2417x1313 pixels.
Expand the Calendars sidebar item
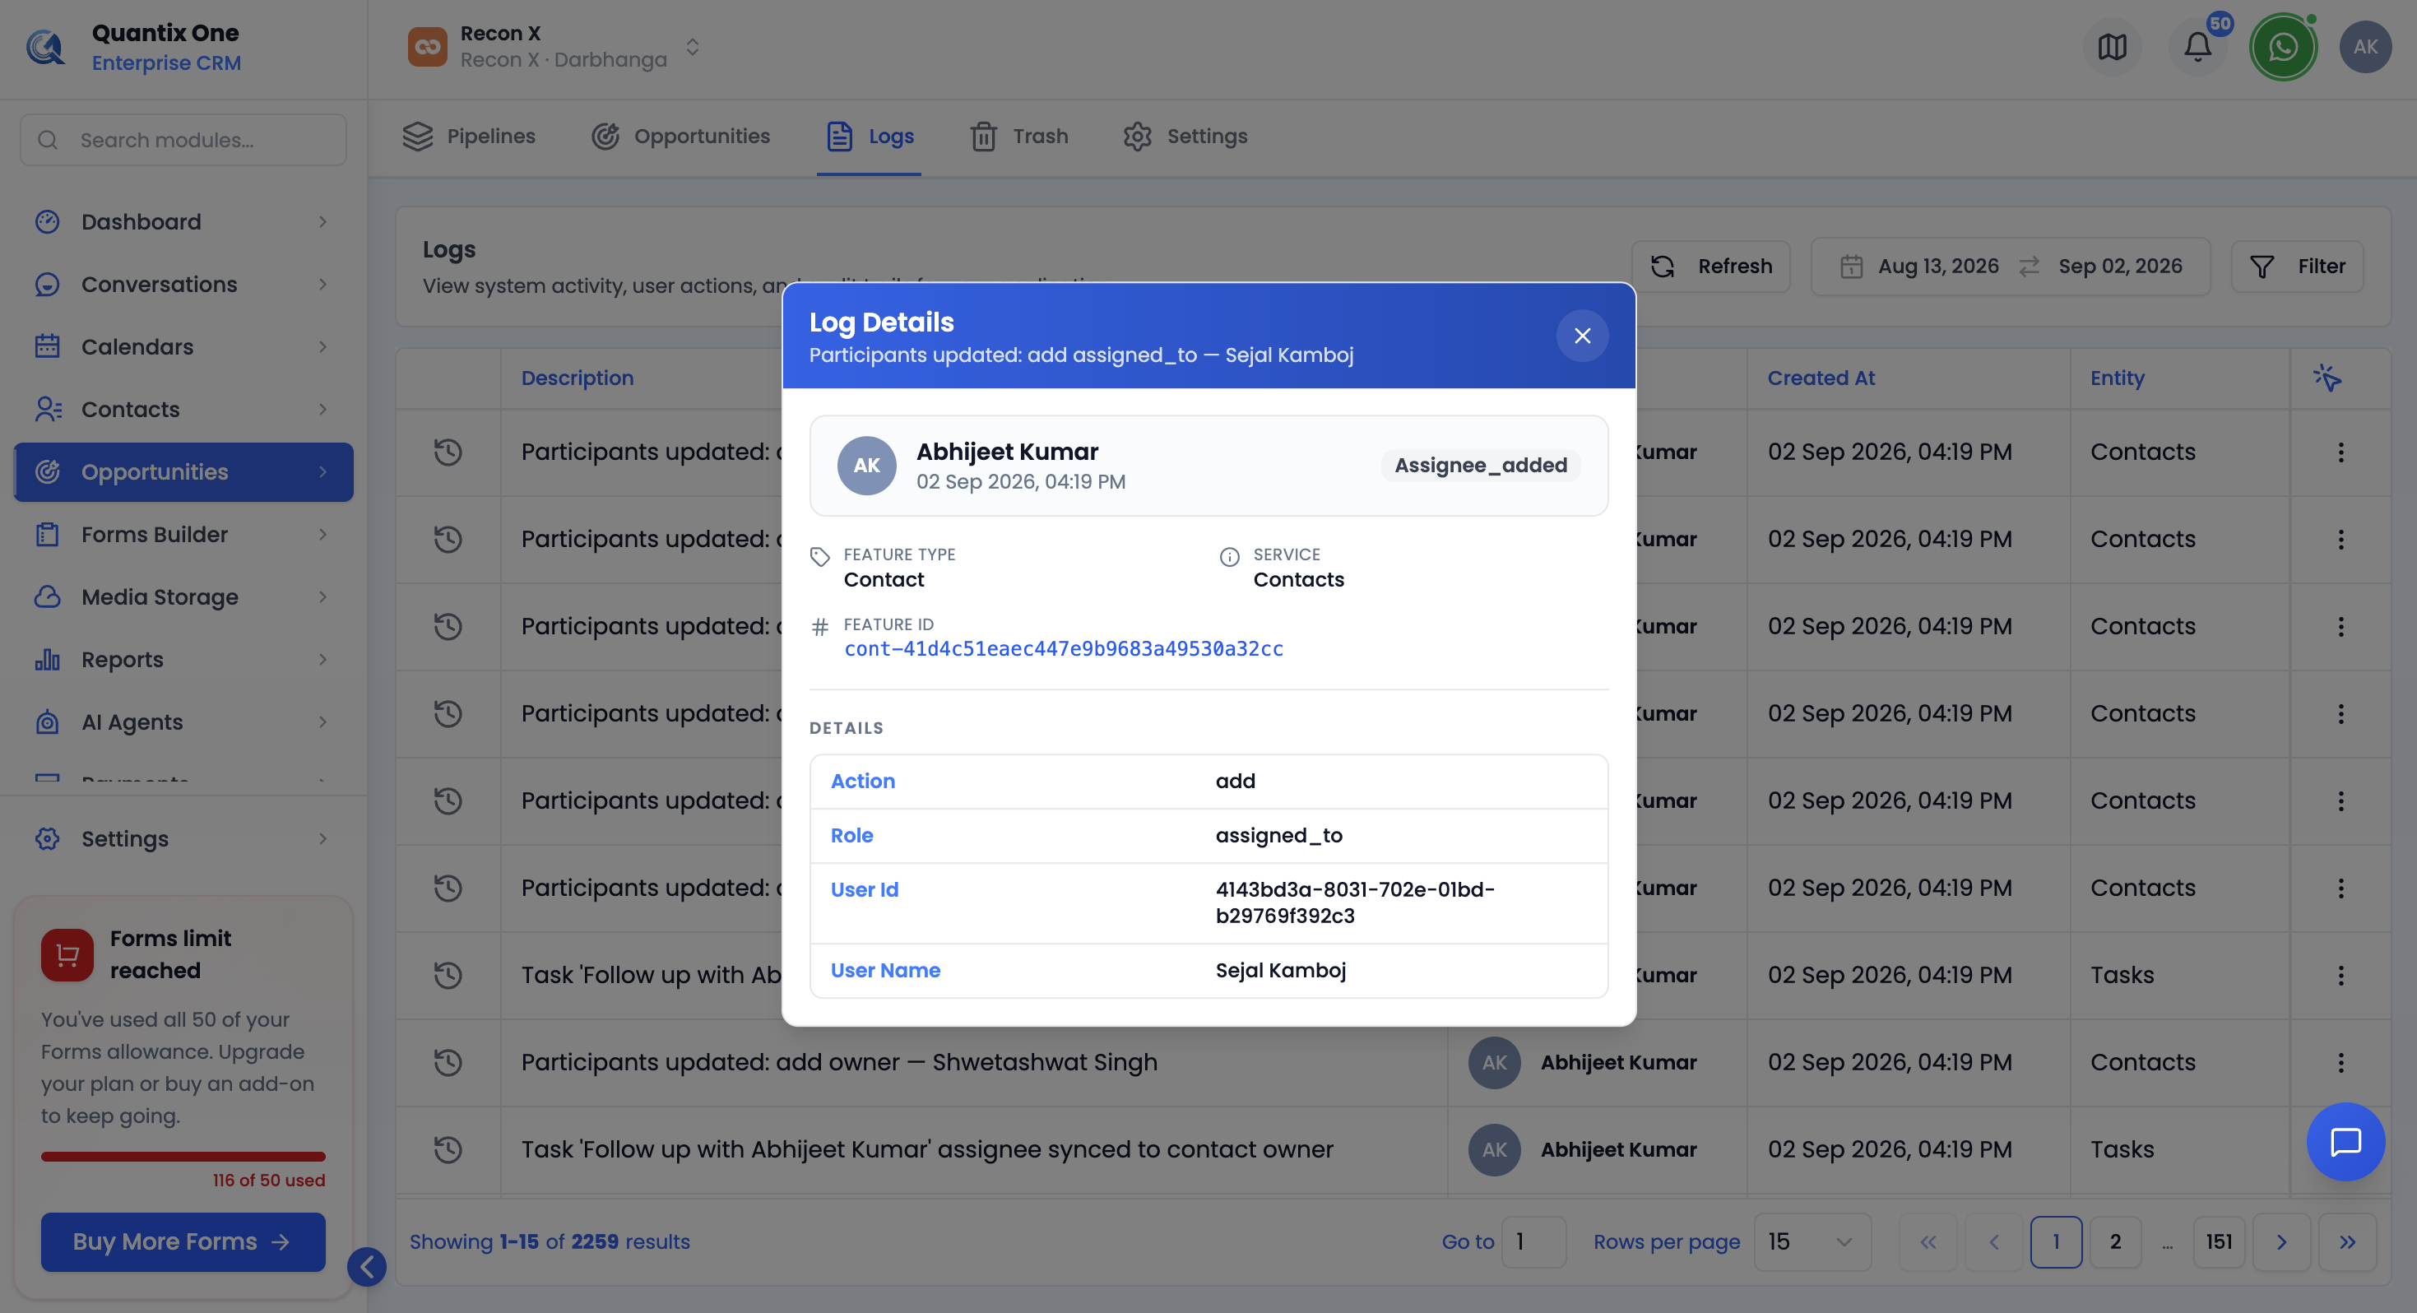(x=184, y=347)
